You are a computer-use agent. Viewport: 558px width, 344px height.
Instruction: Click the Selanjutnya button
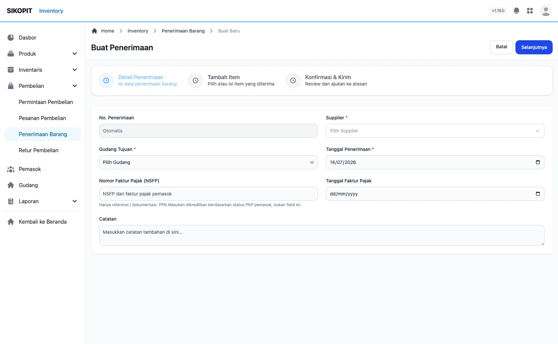pyautogui.click(x=534, y=47)
